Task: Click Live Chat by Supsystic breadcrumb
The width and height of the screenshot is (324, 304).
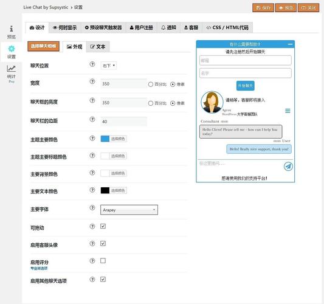Action: pyautogui.click(x=46, y=7)
